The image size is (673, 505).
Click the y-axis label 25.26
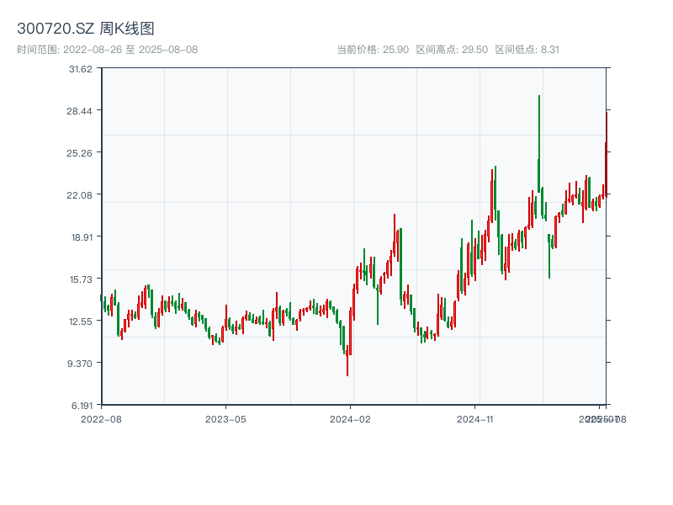click(x=79, y=153)
